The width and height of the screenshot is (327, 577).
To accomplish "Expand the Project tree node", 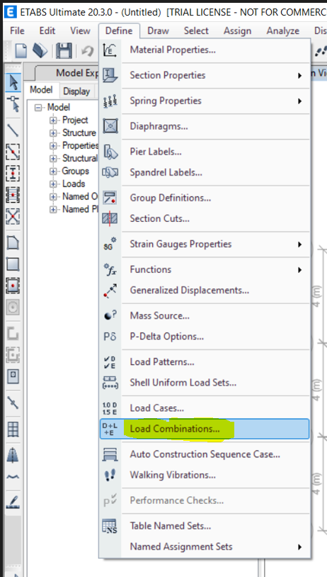I will [x=54, y=121].
